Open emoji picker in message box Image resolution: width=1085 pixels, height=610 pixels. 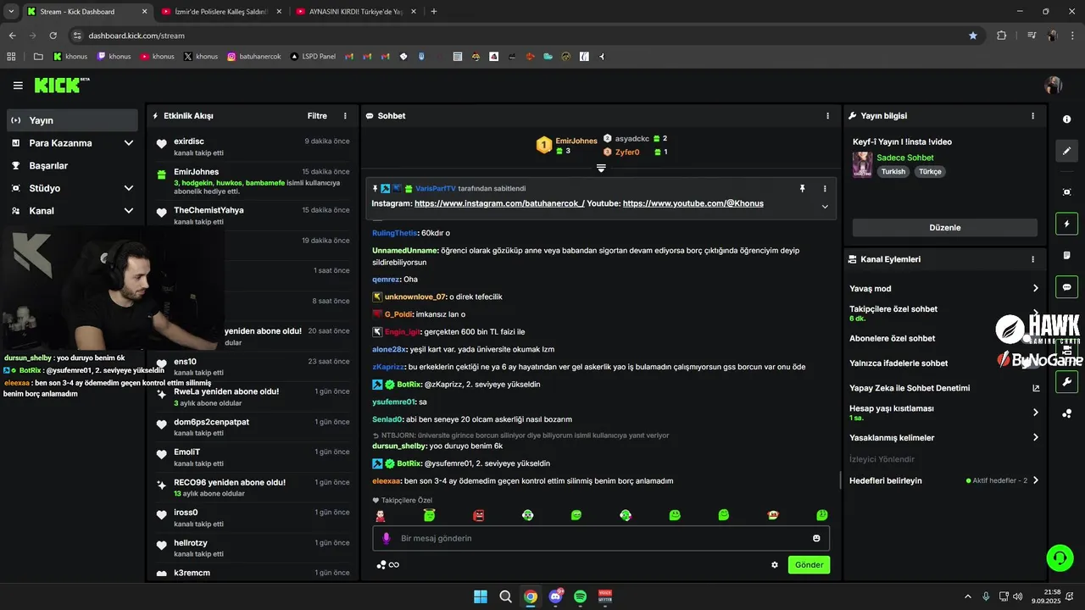coord(816,538)
